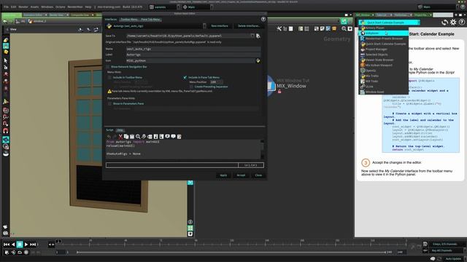Click the MIX_Window node in network view
467x262 pixels.
tap(271, 86)
